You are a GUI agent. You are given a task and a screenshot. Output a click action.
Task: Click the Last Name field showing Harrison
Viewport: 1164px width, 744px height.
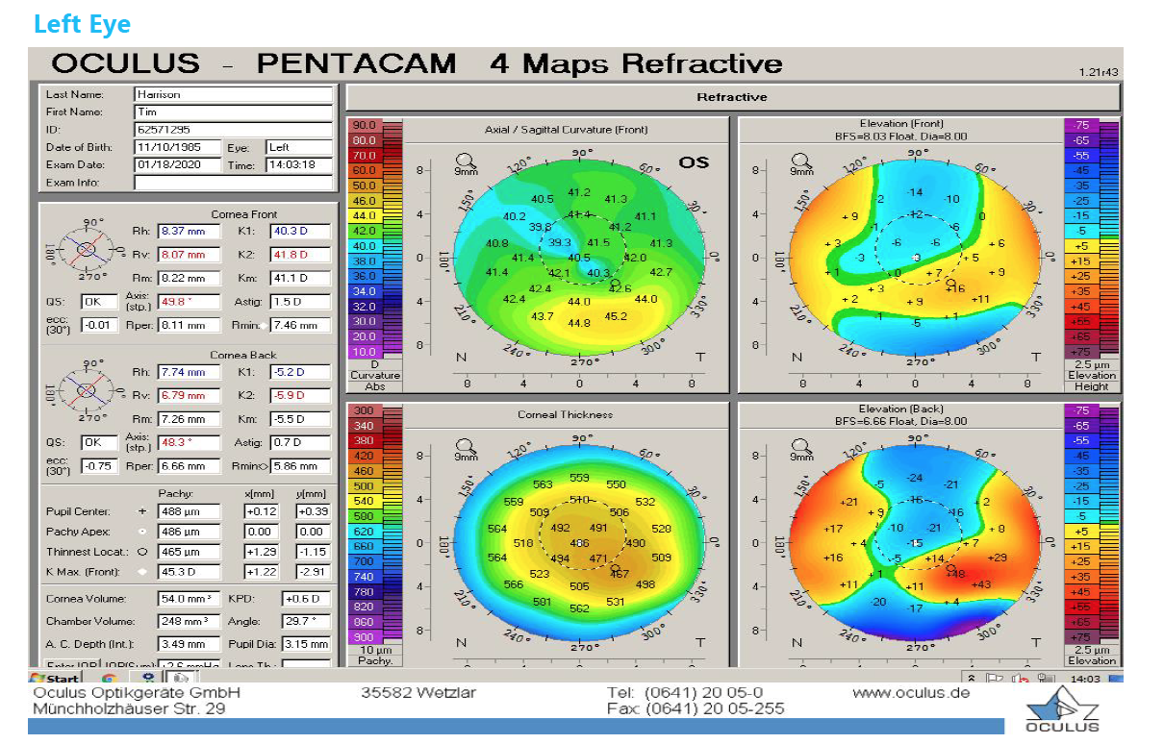coord(233,94)
